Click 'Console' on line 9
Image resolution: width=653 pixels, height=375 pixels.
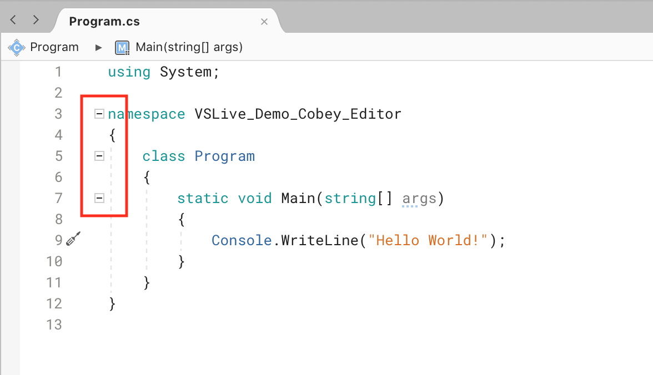pos(242,240)
